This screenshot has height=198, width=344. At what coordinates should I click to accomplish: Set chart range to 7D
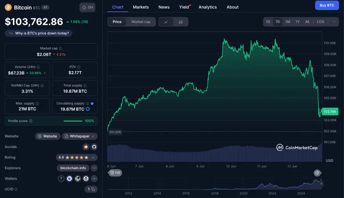tap(277, 22)
